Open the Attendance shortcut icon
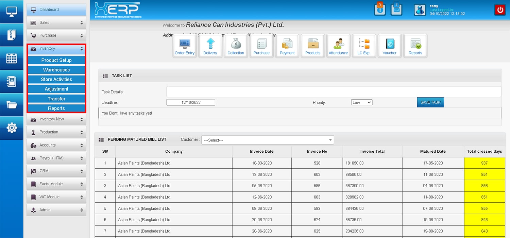Viewport: 510px width, 238px height. click(338, 46)
